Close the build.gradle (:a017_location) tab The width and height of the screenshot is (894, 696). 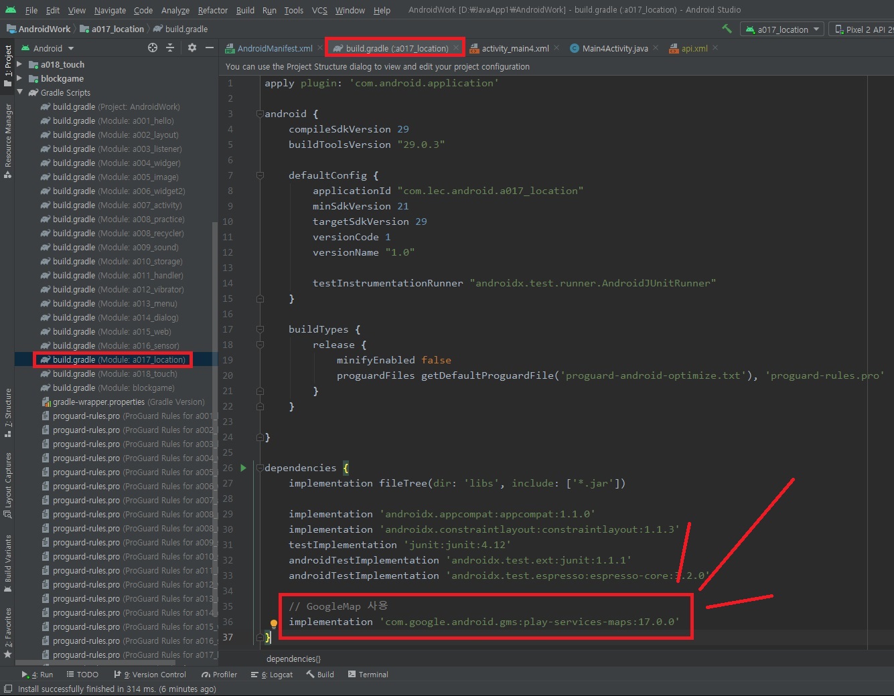[455, 48]
